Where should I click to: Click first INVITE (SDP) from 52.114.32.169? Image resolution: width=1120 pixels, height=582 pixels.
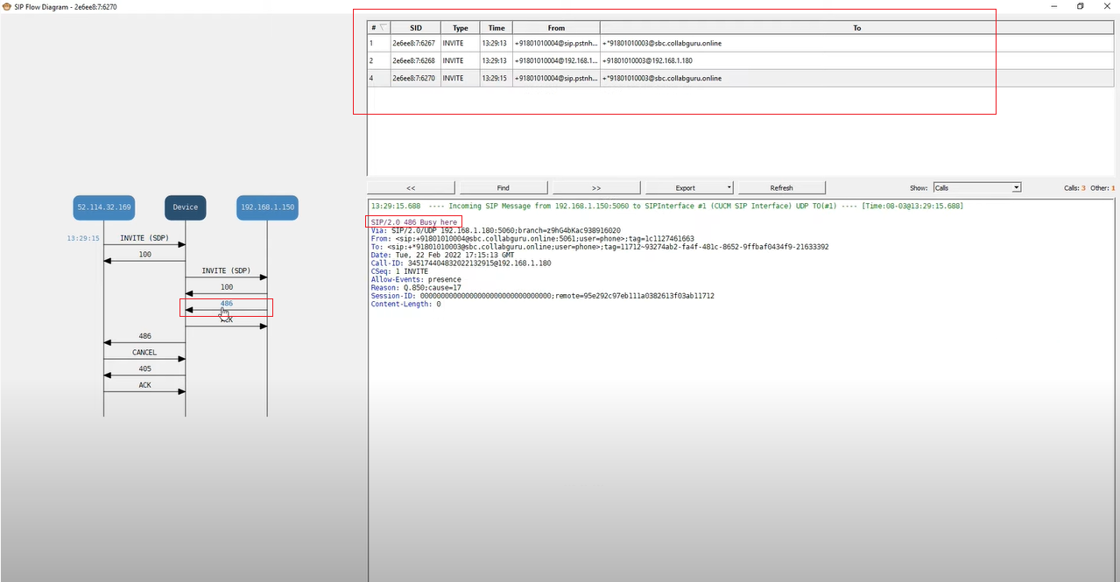[x=144, y=239]
